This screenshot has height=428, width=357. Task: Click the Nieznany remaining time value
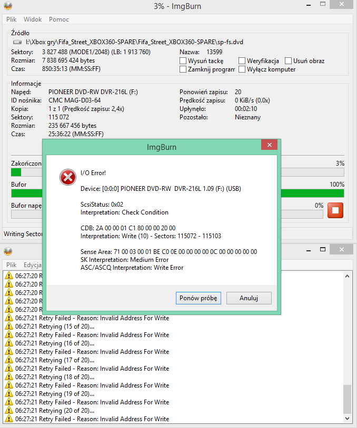click(x=247, y=117)
